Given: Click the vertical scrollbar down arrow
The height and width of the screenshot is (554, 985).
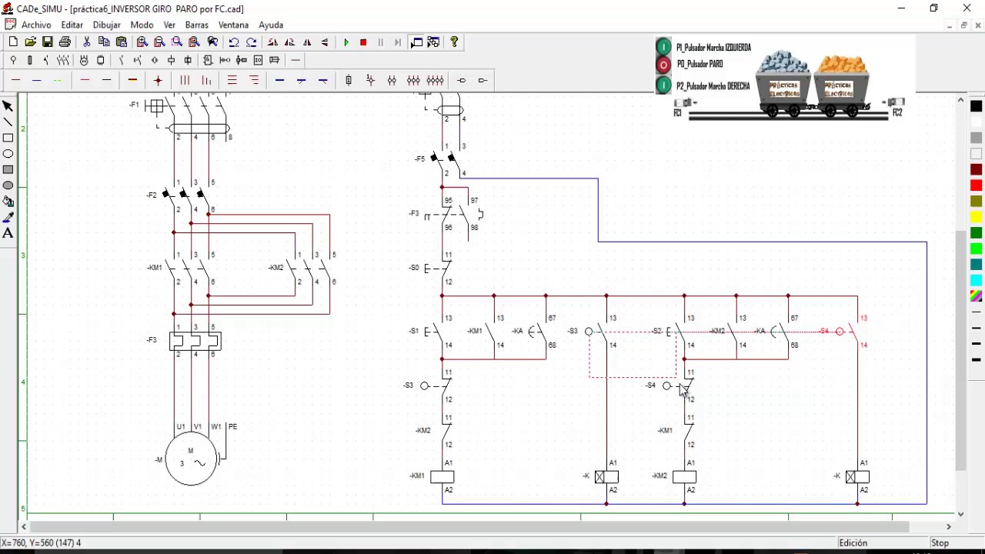Looking at the screenshot, I should pyautogui.click(x=960, y=514).
